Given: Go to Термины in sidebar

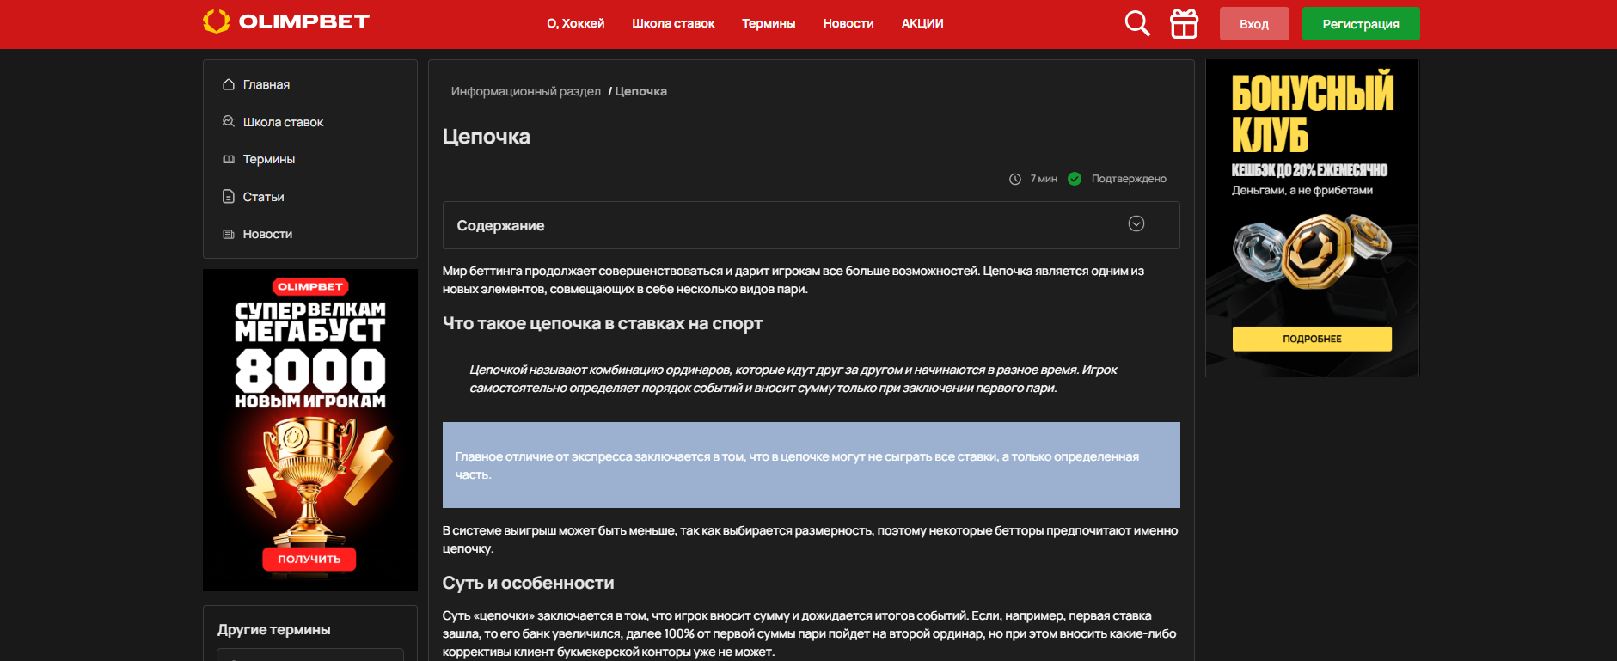Looking at the screenshot, I should (x=269, y=159).
